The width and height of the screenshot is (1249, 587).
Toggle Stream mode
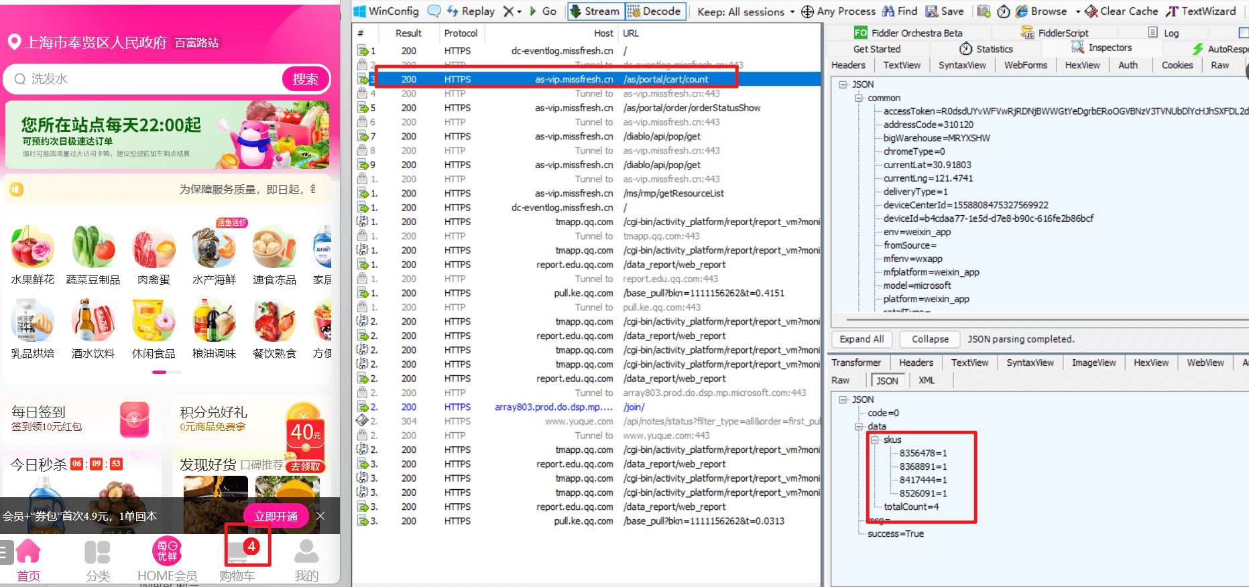(x=595, y=11)
